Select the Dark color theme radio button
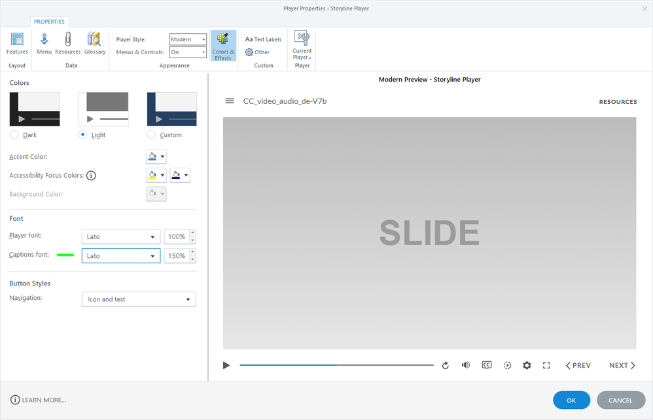The height and width of the screenshot is (420, 653). point(14,135)
